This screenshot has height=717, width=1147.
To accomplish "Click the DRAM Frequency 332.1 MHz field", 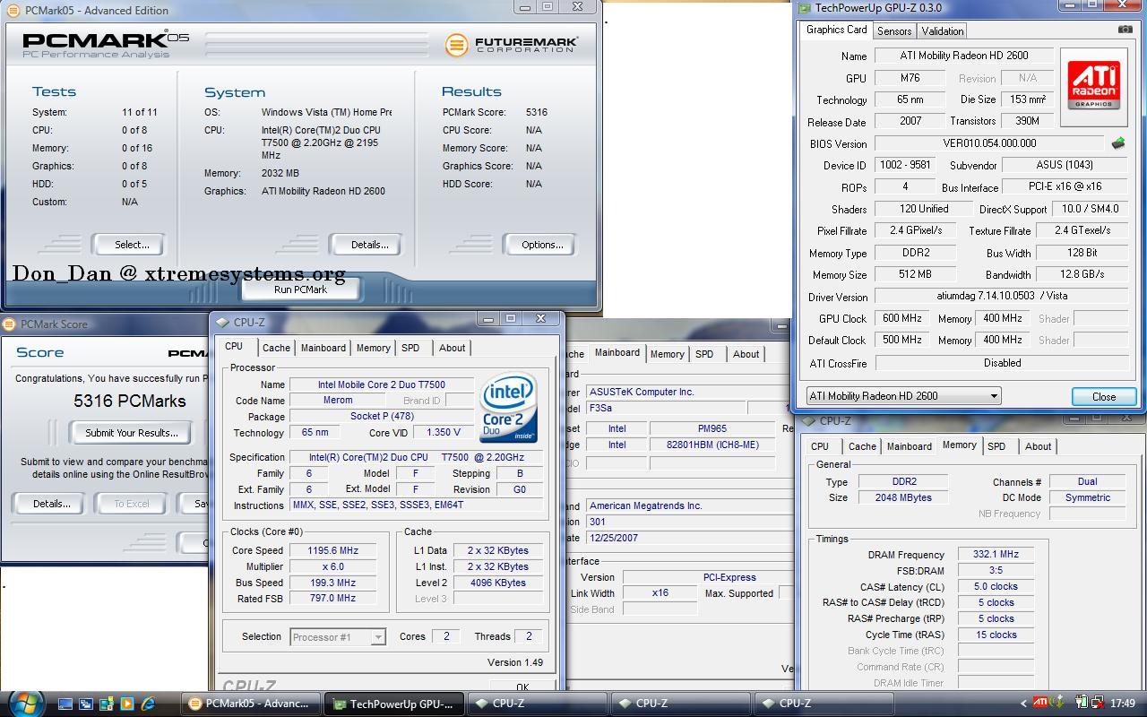I will click(x=996, y=555).
